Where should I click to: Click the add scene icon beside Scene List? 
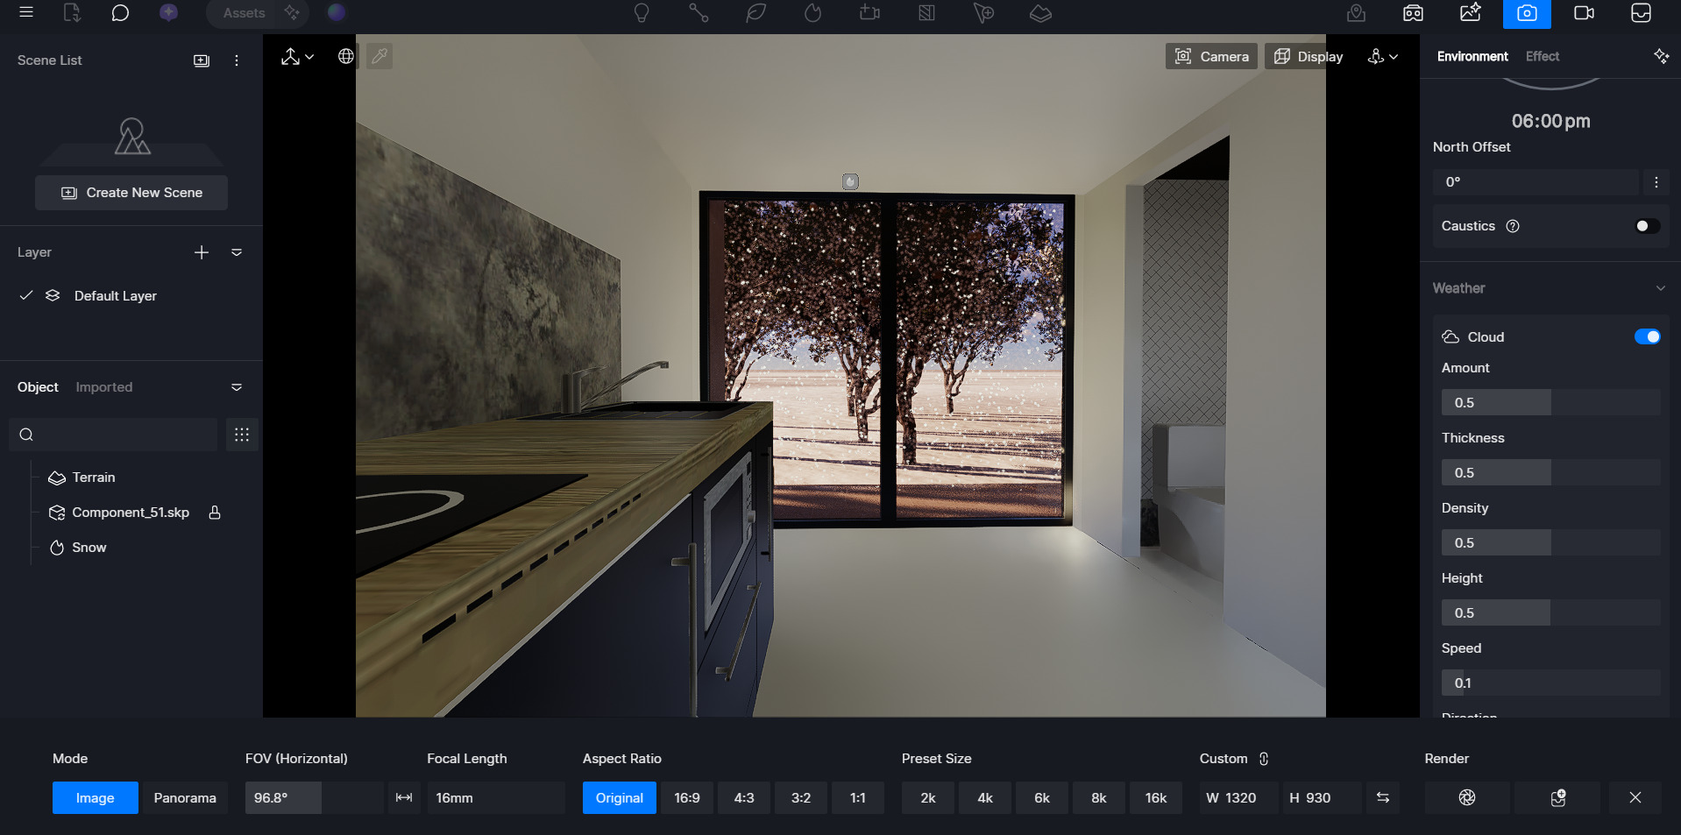point(202,60)
